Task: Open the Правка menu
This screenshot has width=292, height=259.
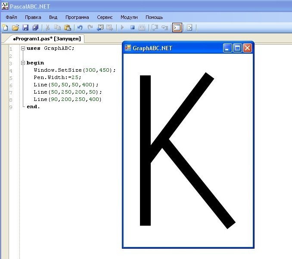Action: click(33, 17)
